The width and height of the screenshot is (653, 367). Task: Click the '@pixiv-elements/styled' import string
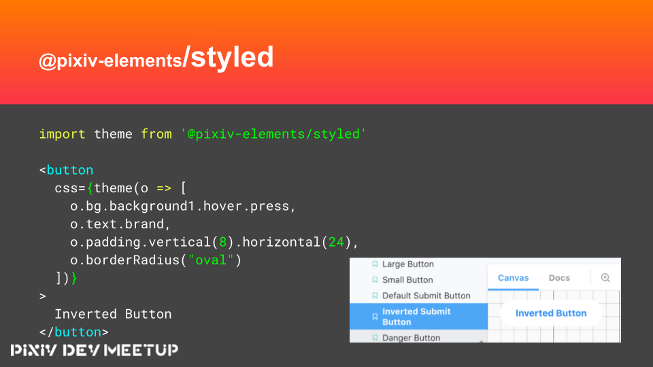273,134
